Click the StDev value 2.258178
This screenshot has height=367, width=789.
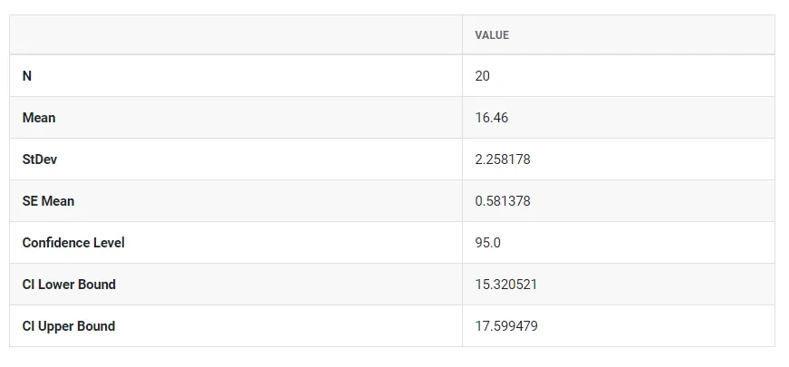503,159
